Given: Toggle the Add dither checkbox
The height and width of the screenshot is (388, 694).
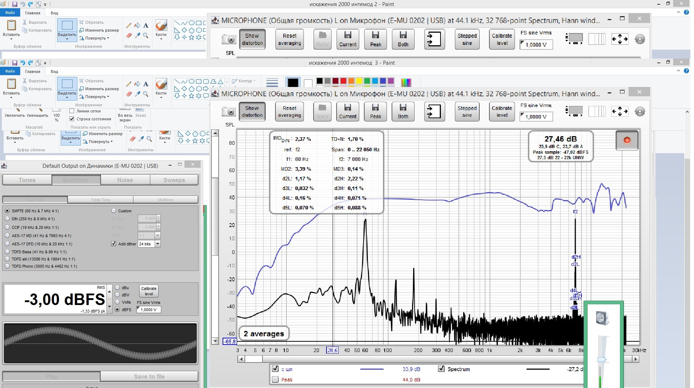Looking at the screenshot, I should click(114, 244).
